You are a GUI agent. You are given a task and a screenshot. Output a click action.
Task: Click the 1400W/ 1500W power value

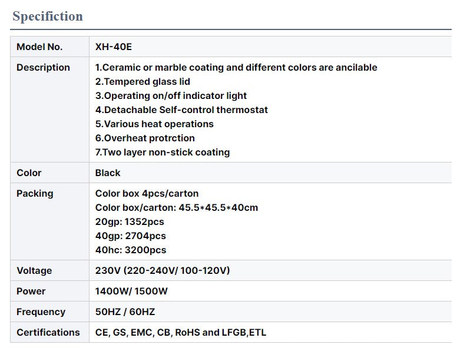pyautogui.click(x=131, y=292)
